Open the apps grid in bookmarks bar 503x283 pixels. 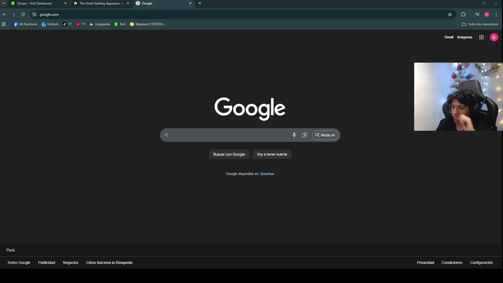point(4,24)
